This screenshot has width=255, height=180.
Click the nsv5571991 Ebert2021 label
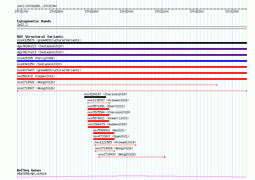point(106,106)
